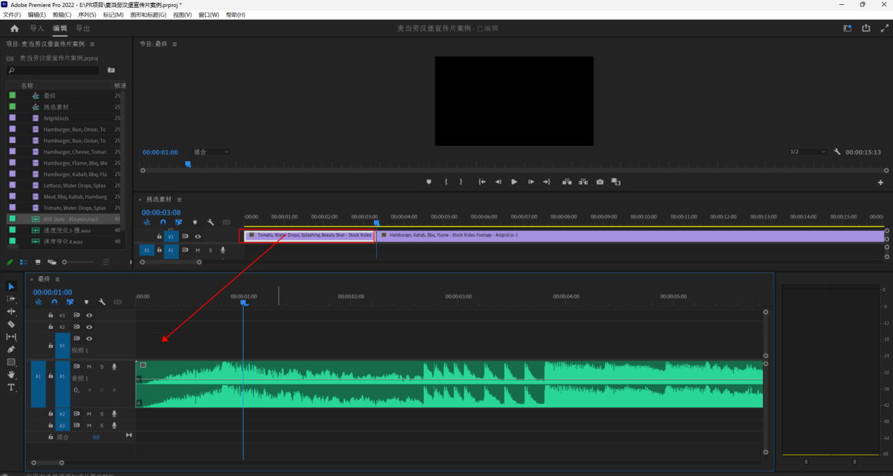Solo track A3 in 最终 timeline
This screenshot has width=893, height=476.
click(101, 426)
